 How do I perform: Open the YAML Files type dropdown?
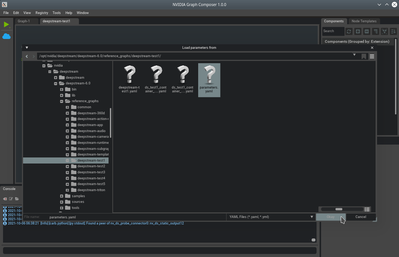(x=271, y=217)
